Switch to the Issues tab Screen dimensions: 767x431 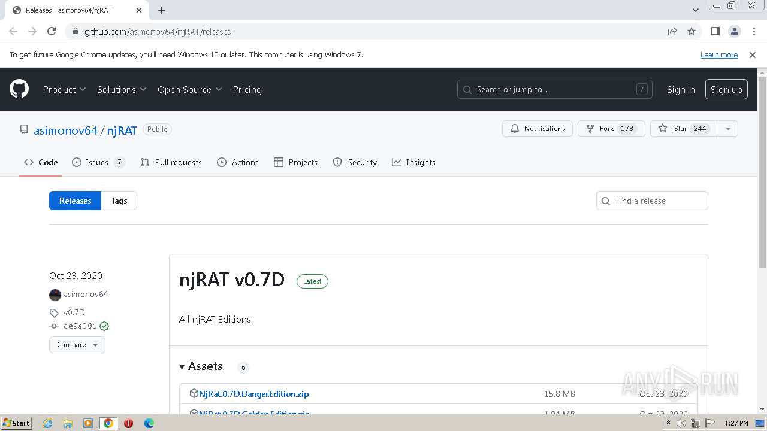[x=98, y=162]
